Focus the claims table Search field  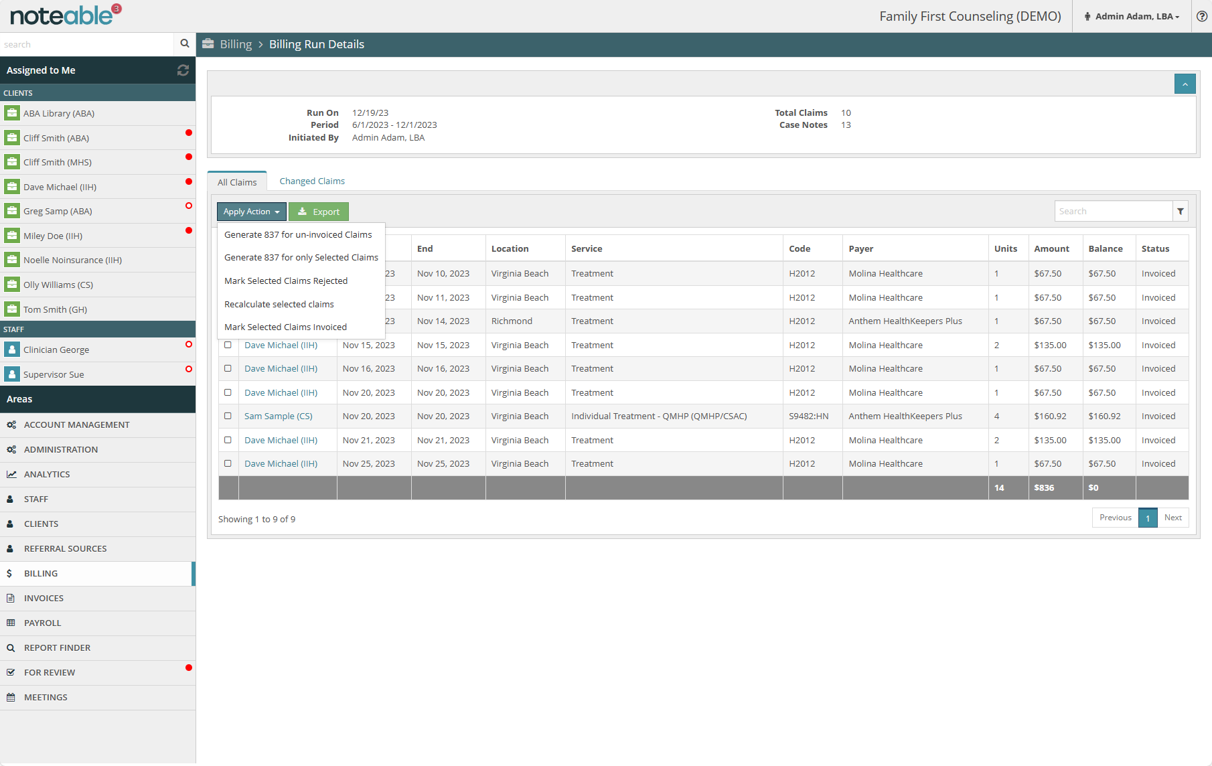1114,211
